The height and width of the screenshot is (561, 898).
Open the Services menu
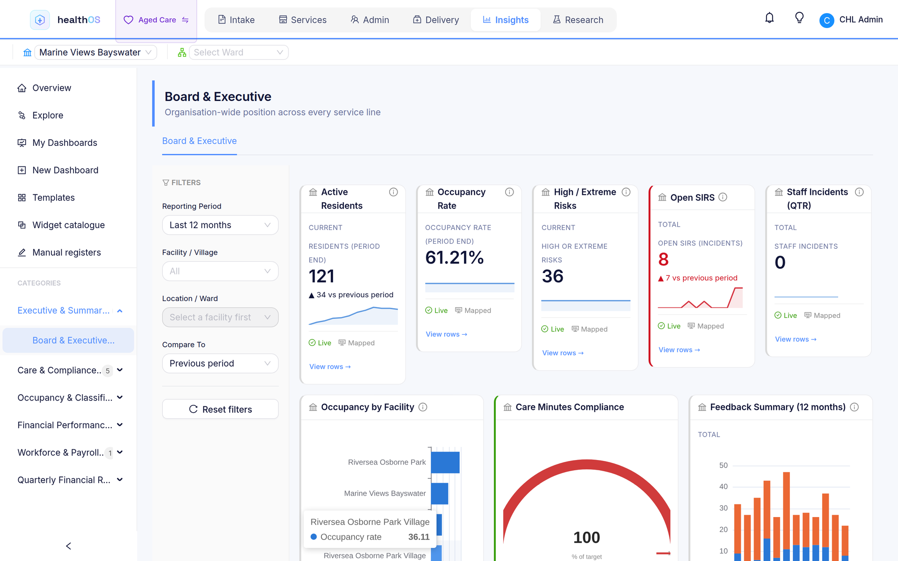pyautogui.click(x=303, y=20)
